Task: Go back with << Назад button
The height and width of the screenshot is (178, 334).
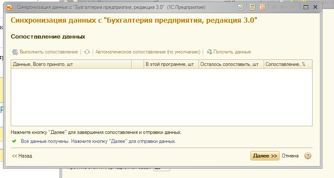Action: [22, 156]
